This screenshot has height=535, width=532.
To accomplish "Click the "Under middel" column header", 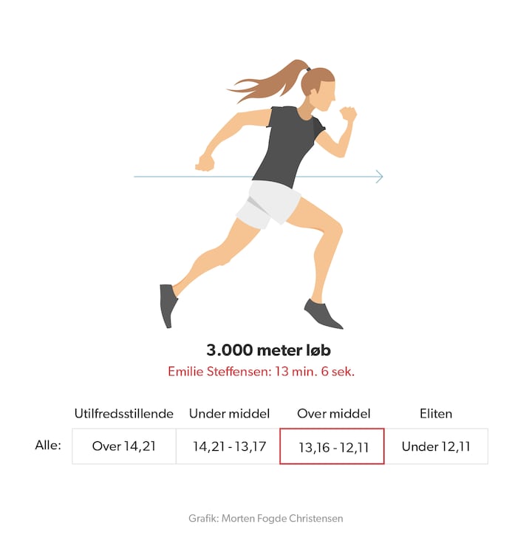I will (229, 414).
